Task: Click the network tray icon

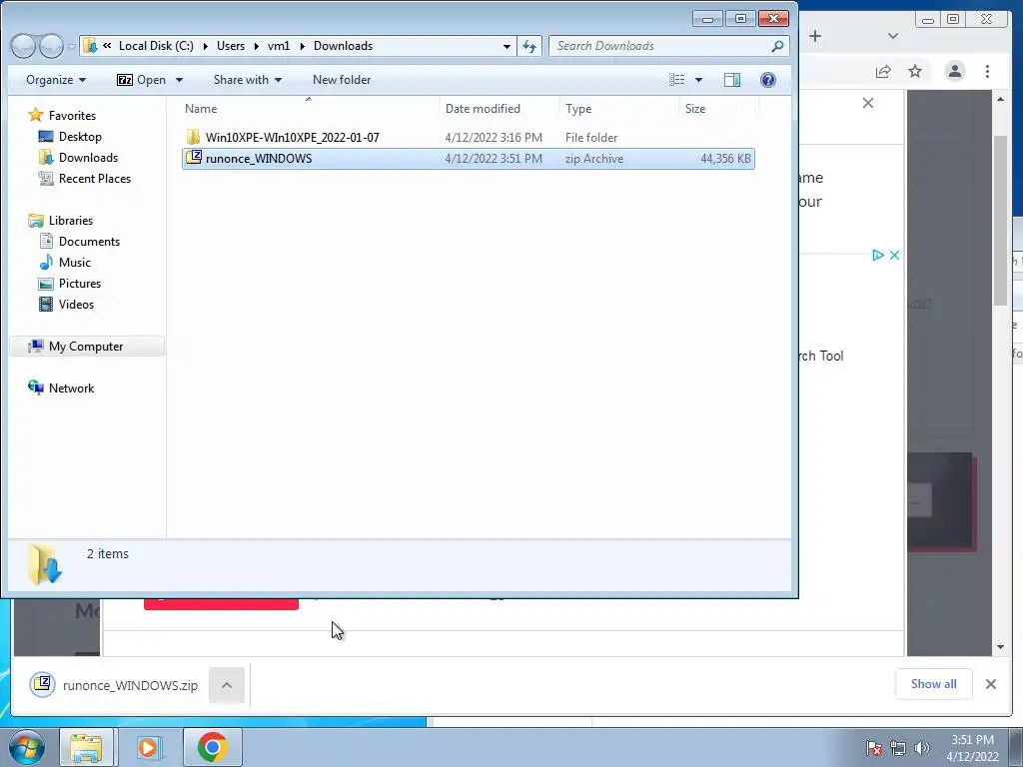Action: tap(898, 748)
